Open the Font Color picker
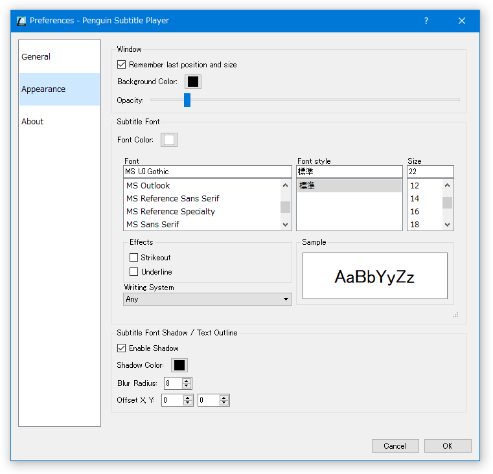Screen dimensions: 493x474 coord(169,140)
